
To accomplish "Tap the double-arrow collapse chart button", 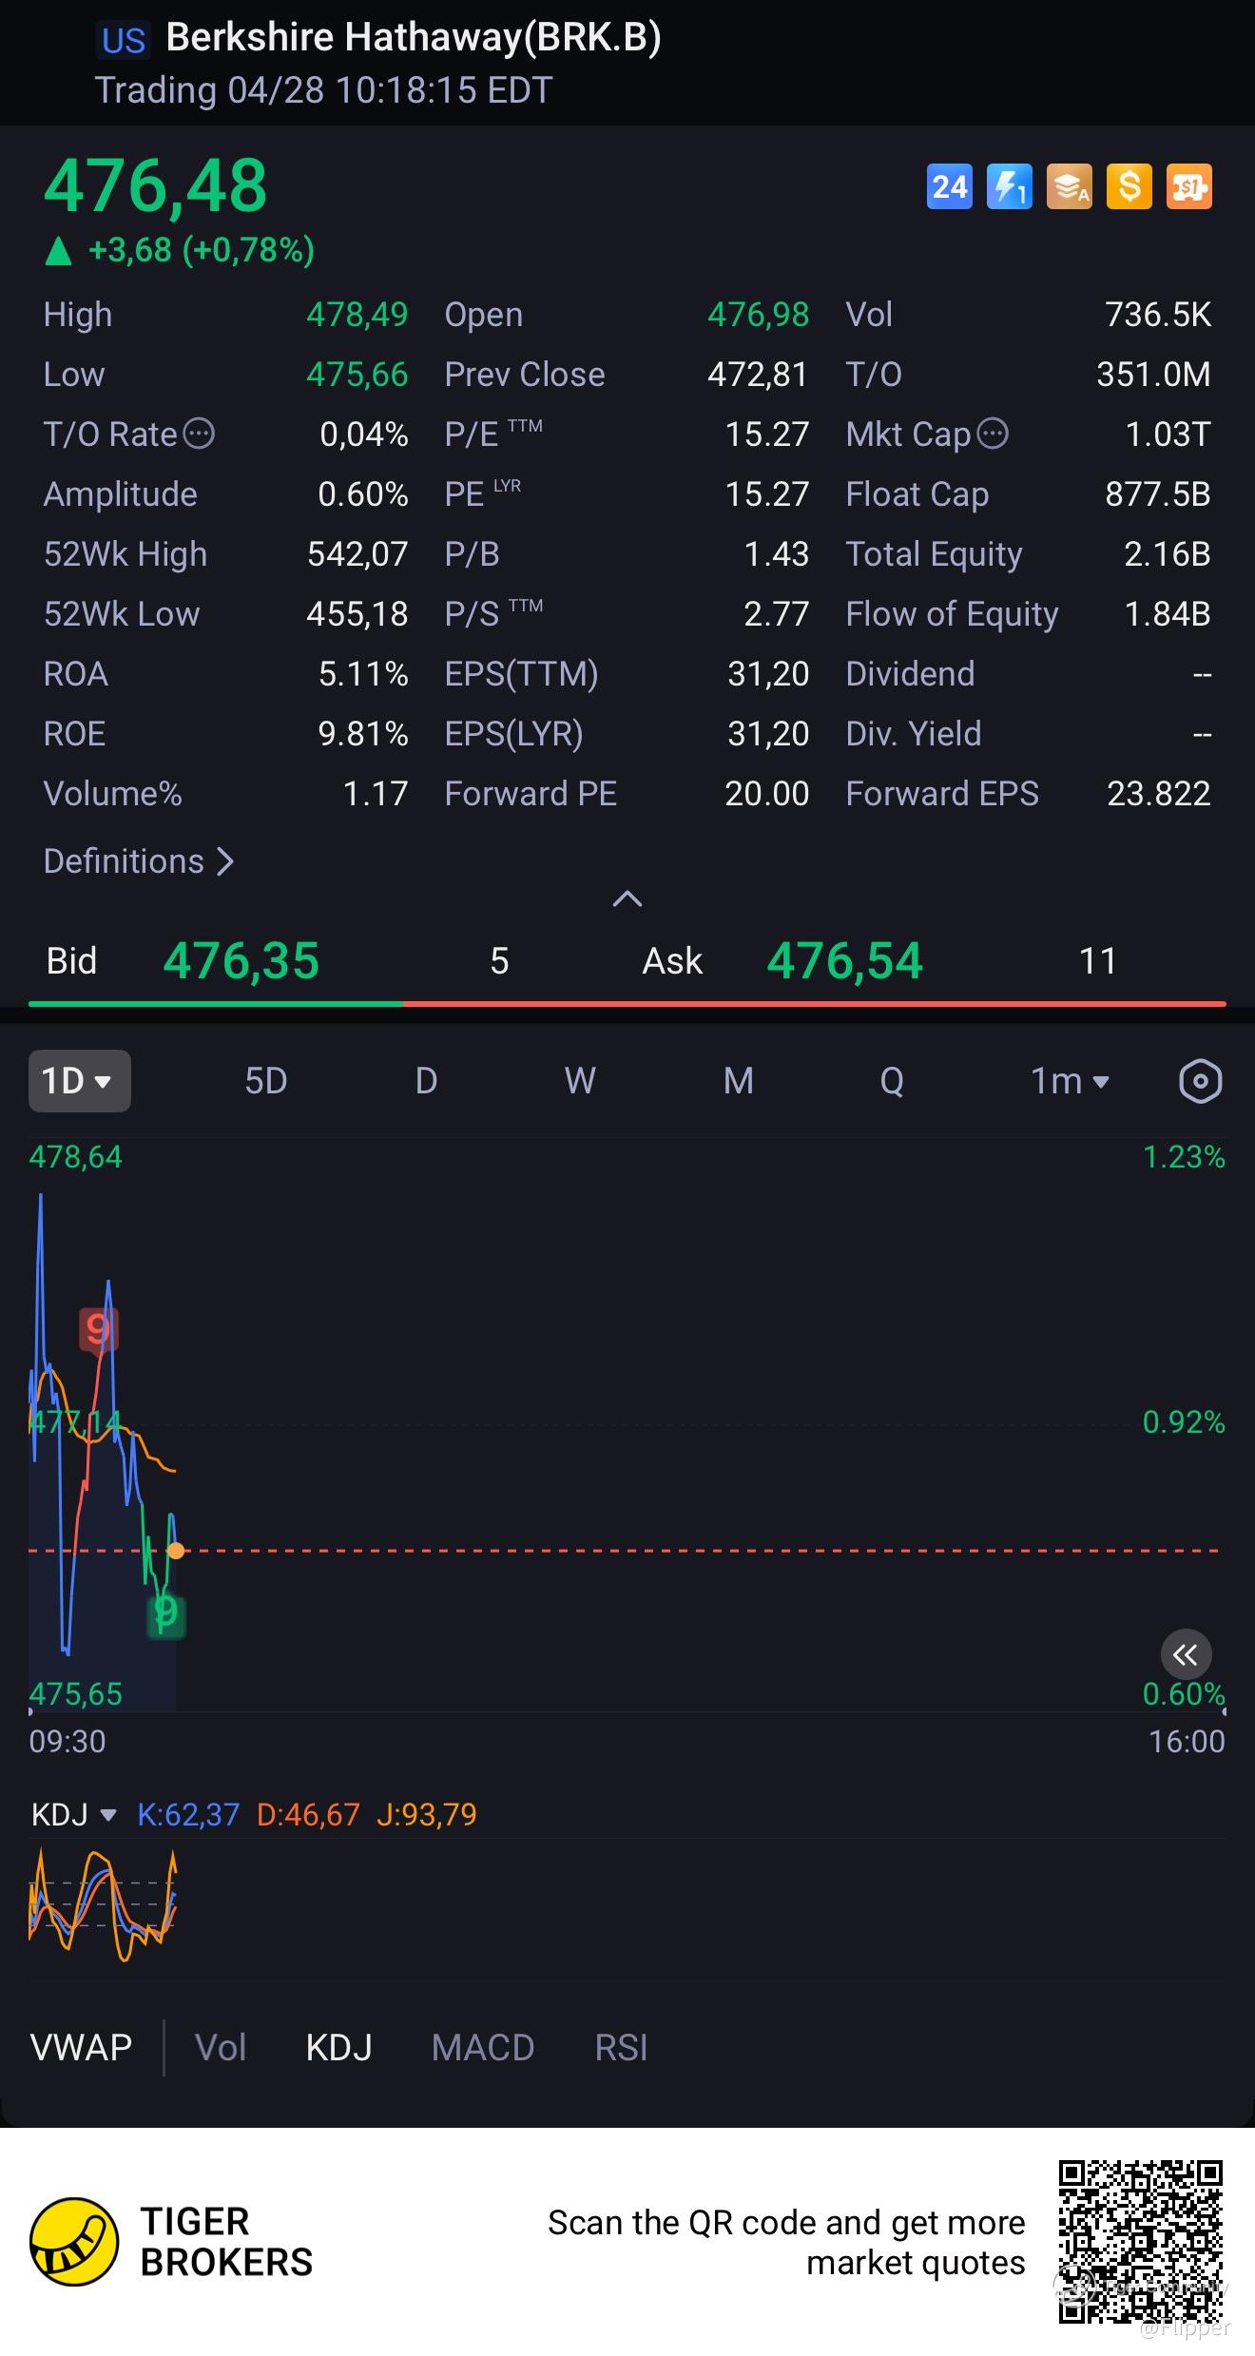I will (x=1186, y=1655).
